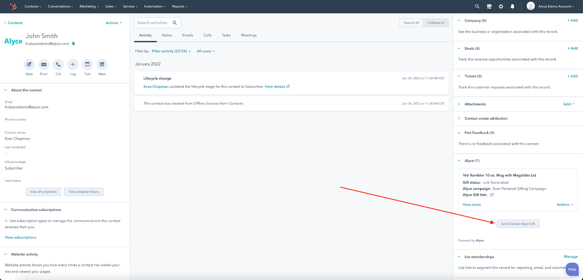The image size is (583, 280).
Task: Click the HubSpot sprocket logo
Action: pyautogui.click(x=13, y=7)
